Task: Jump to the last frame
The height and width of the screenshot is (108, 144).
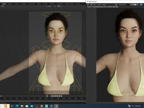Action: click(61, 96)
